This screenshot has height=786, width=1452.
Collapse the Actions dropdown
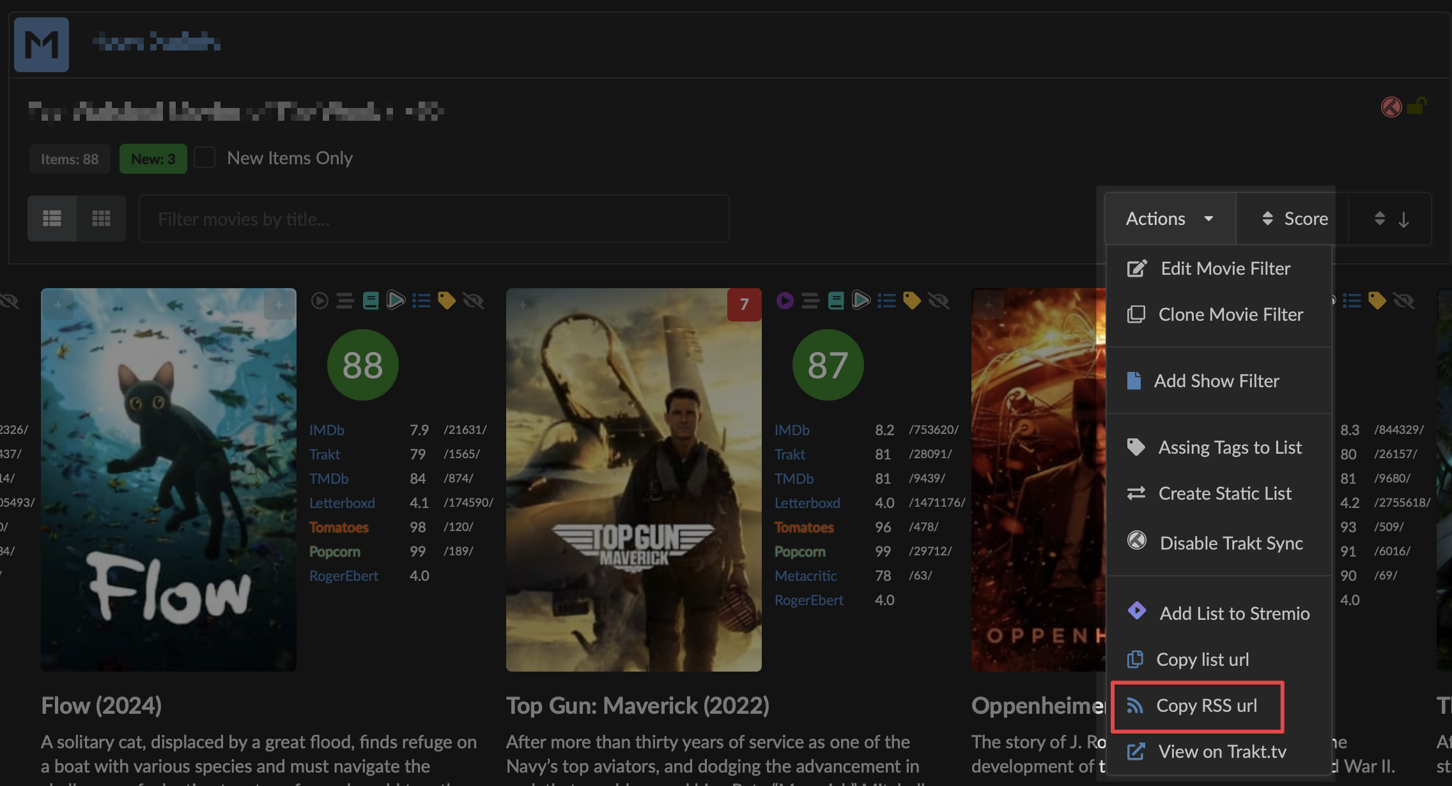(1169, 219)
